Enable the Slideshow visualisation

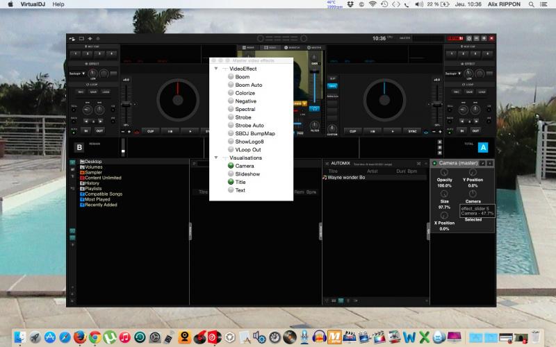click(231, 174)
